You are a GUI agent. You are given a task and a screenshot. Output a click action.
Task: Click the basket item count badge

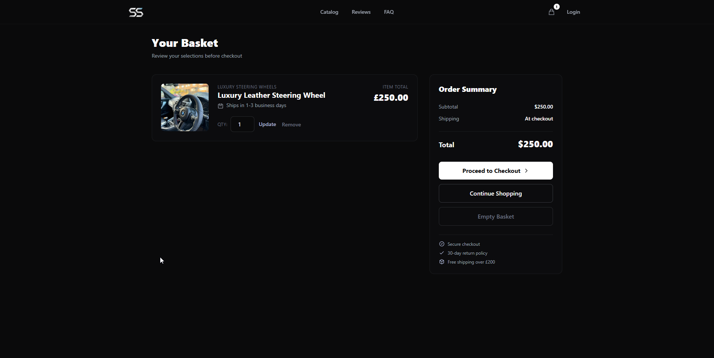point(556,7)
